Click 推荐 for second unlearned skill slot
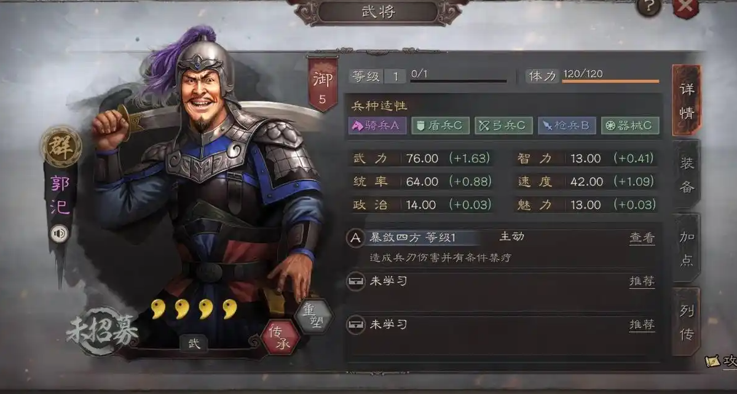 pos(642,325)
